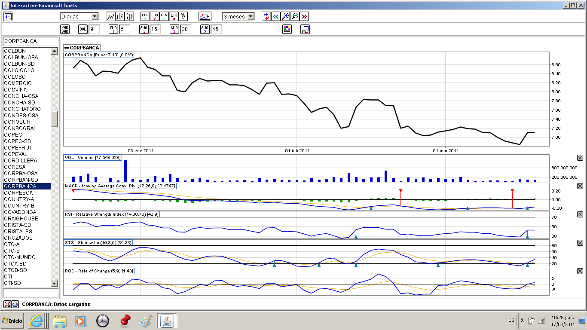Toggle Bollinger bands BOL button
This screenshot has height=330, width=587.
[x=83, y=29]
